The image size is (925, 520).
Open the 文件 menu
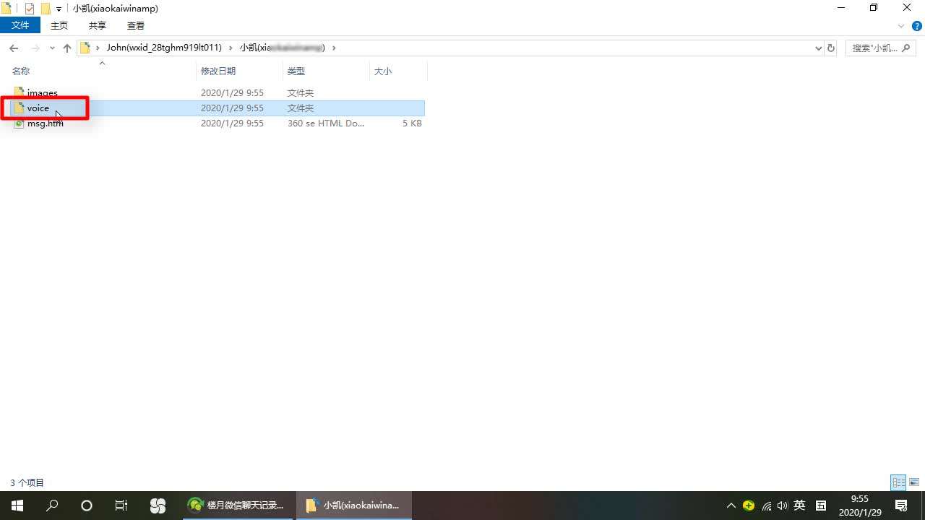coord(20,25)
